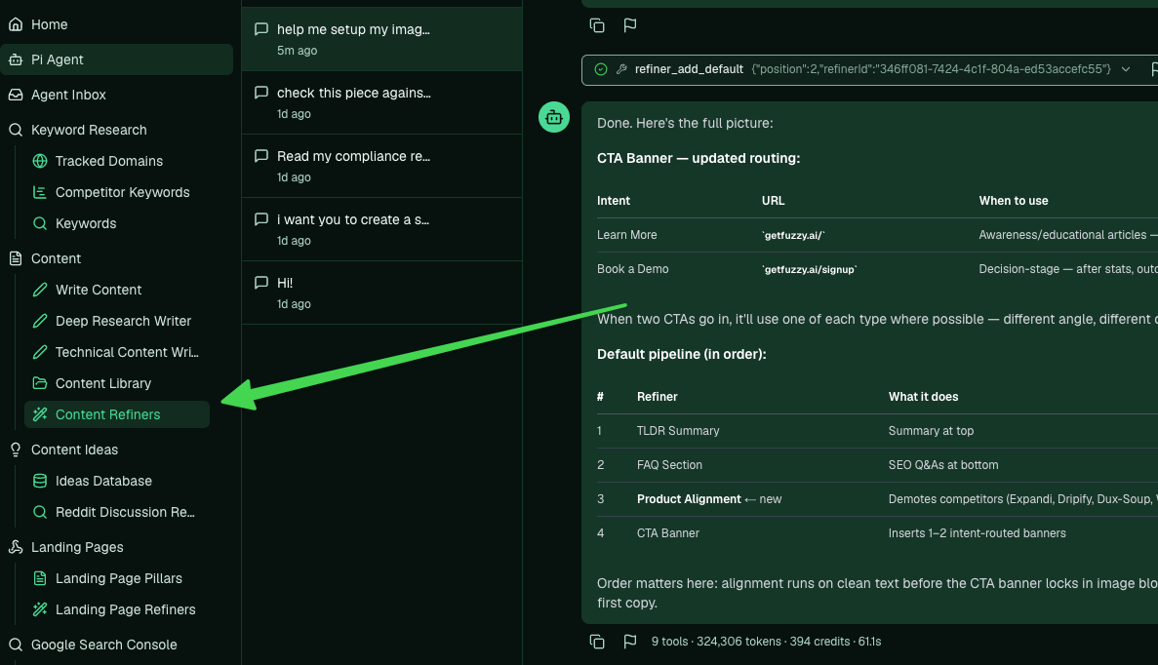Open Home from the sidebar

click(49, 24)
